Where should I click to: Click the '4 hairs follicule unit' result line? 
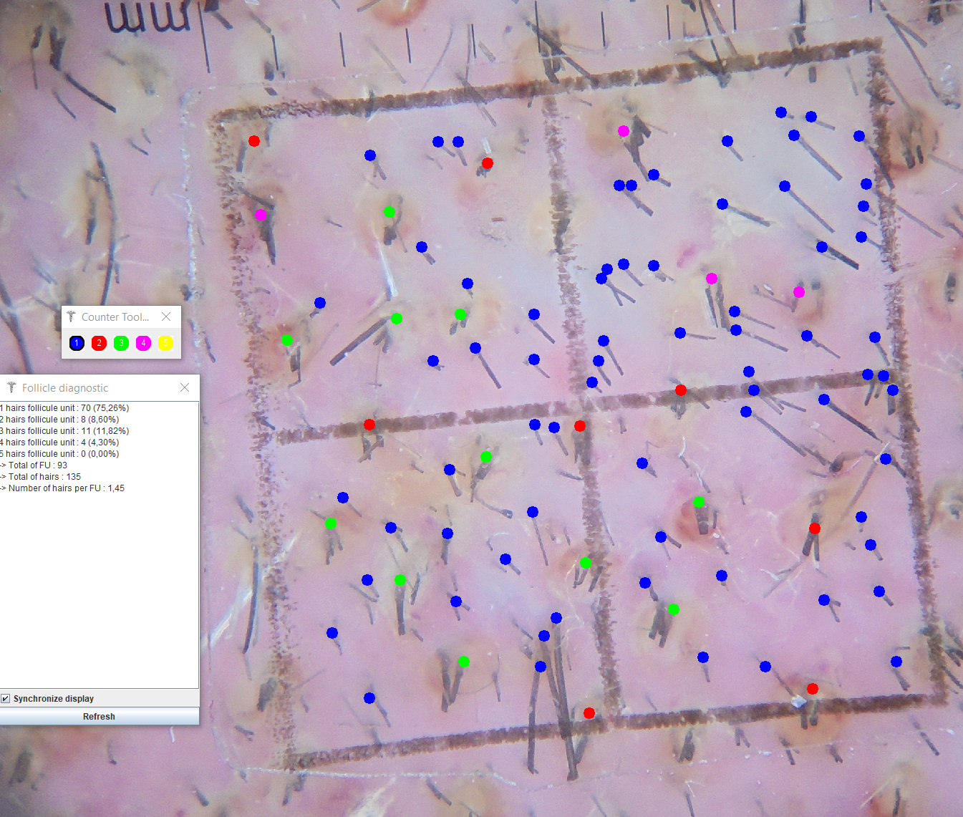point(59,443)
